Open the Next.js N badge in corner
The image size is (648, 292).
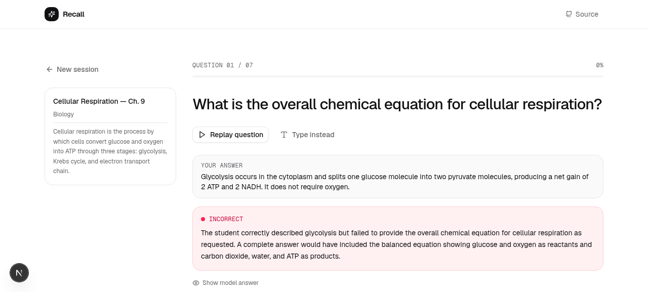click(x=19, y=273)
